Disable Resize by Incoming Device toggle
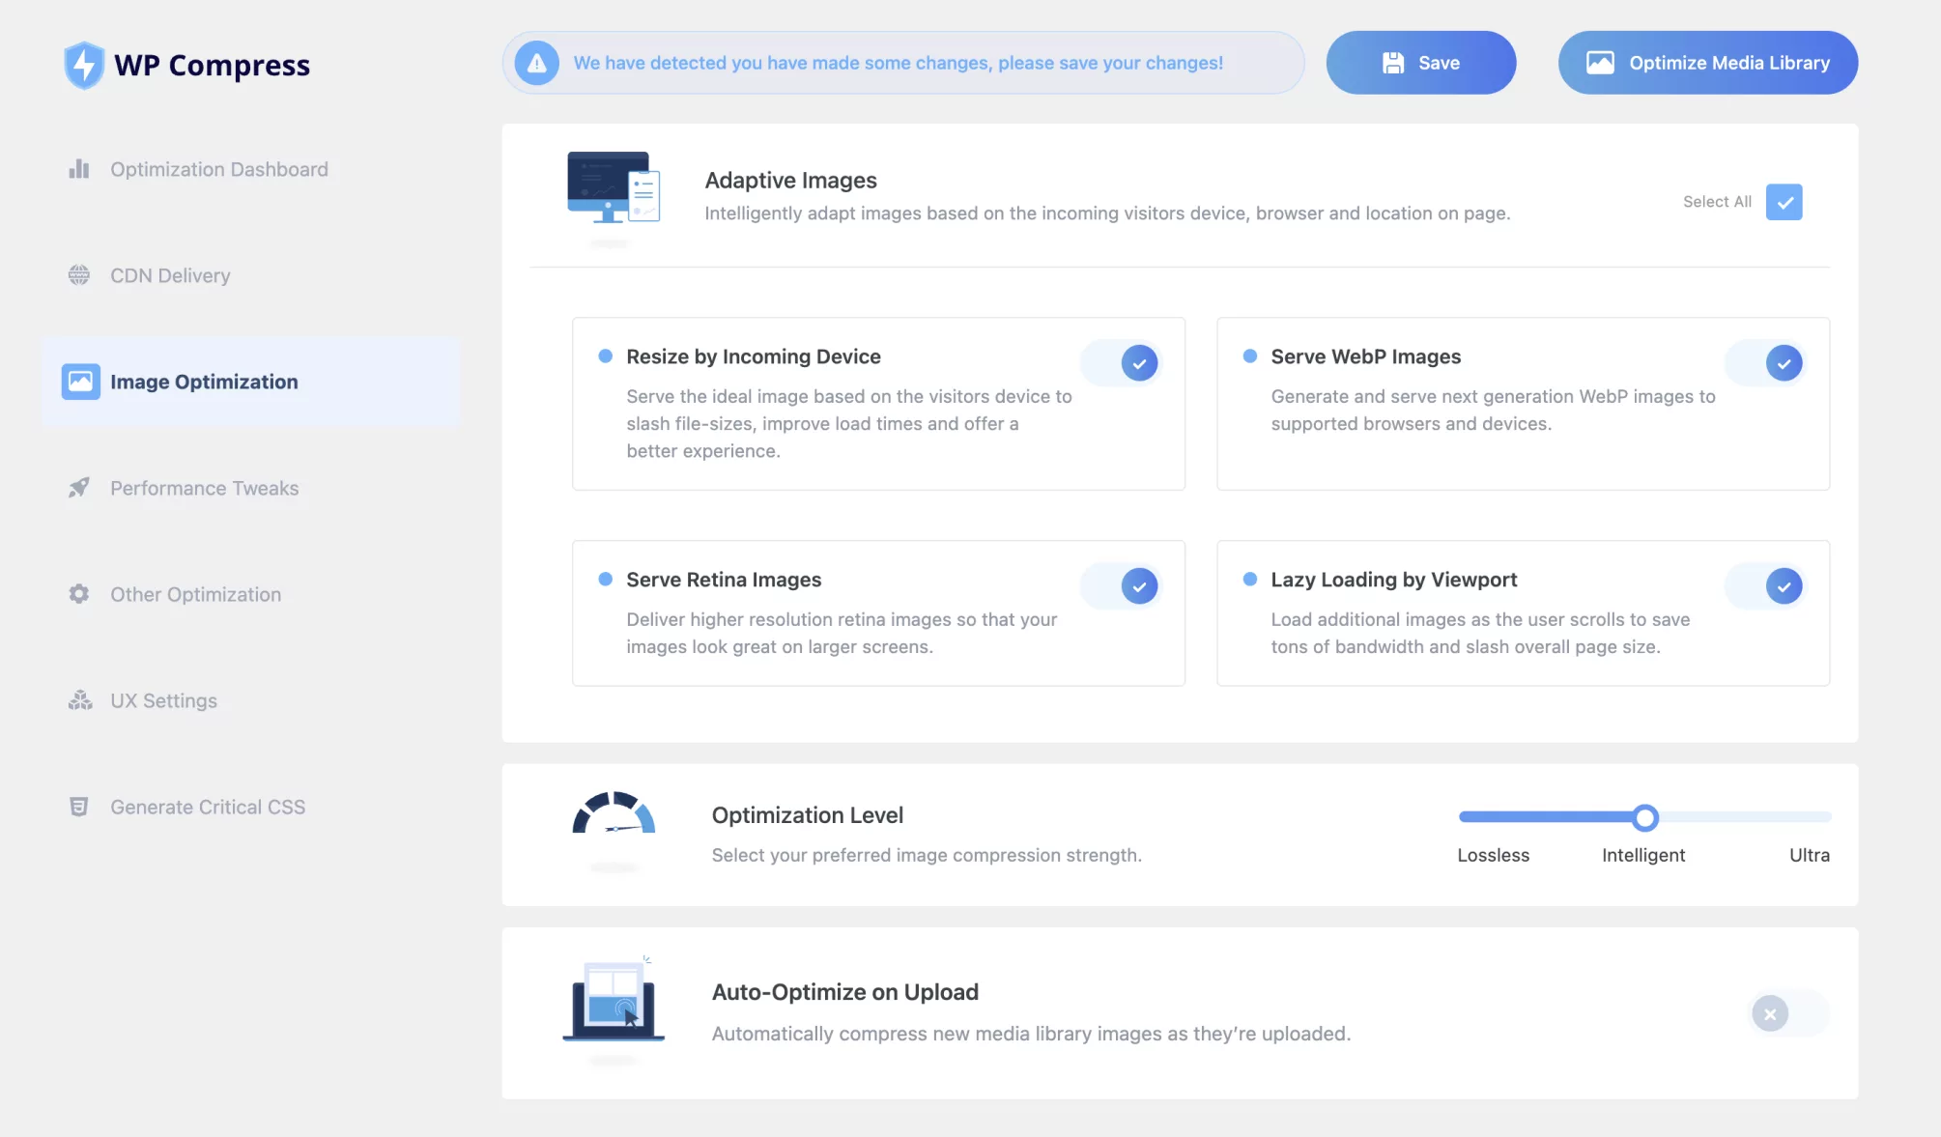 (x=1121, y=363)
